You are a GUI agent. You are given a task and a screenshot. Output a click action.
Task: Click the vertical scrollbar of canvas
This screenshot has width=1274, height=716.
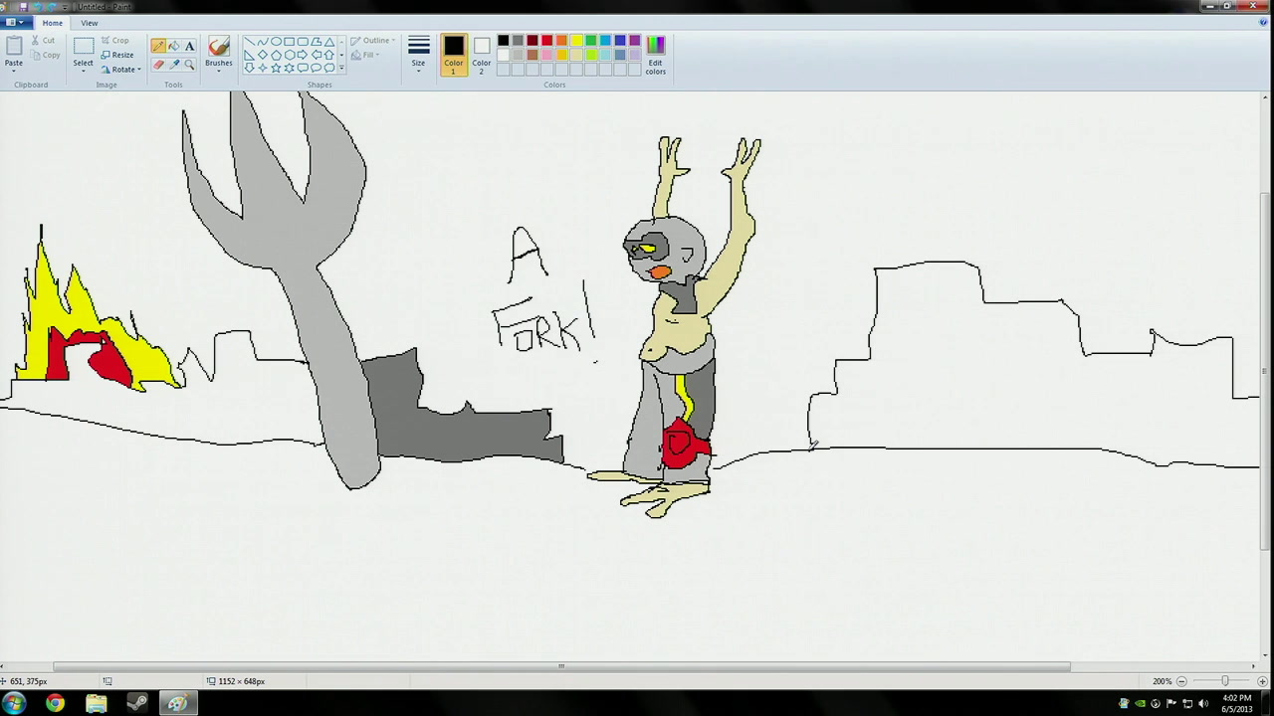point(1267,370)
